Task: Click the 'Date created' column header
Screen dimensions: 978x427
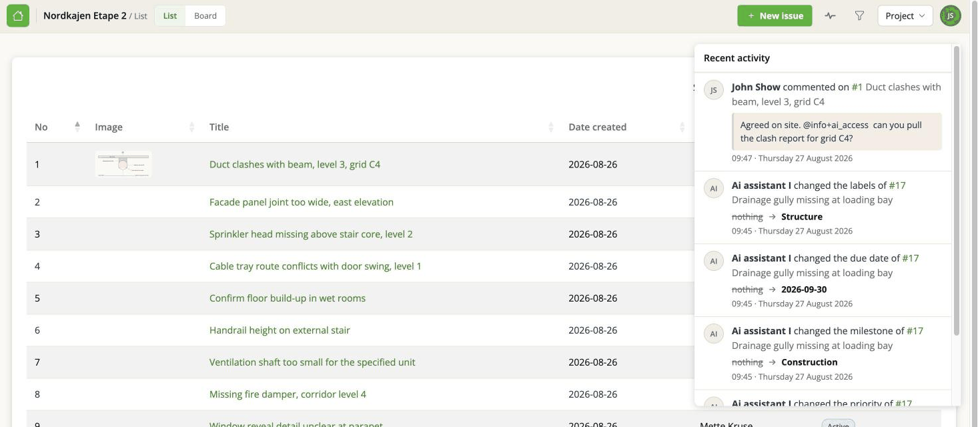Action: 597,127
